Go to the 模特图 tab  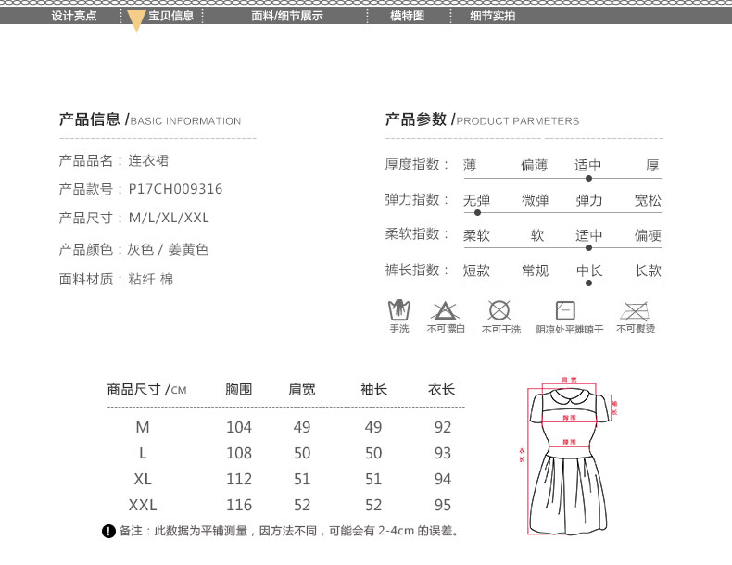point(407,16)
